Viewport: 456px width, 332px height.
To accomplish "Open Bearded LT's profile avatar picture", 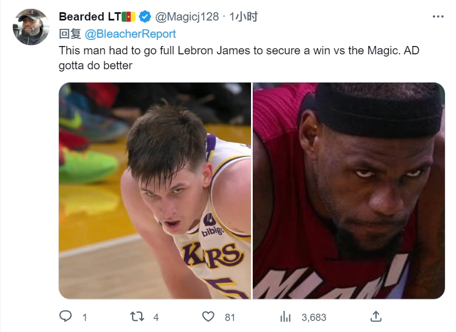I will (x=31, y=27).
